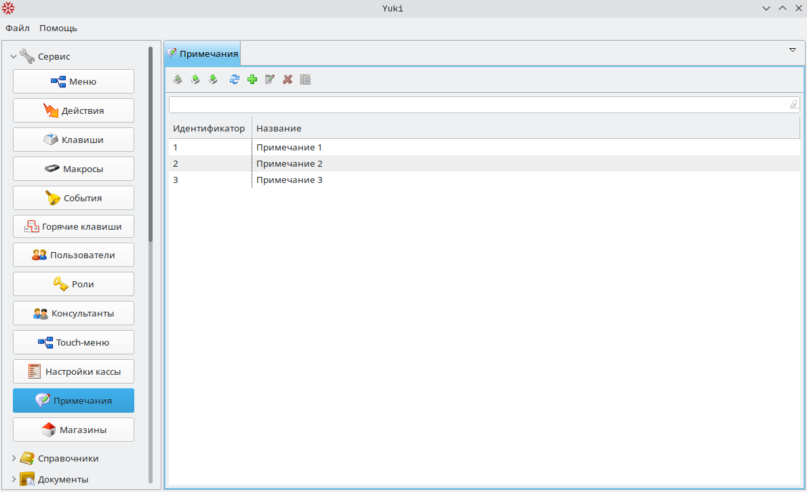Click the edit note pencil icon

click(x=270, y=79)
